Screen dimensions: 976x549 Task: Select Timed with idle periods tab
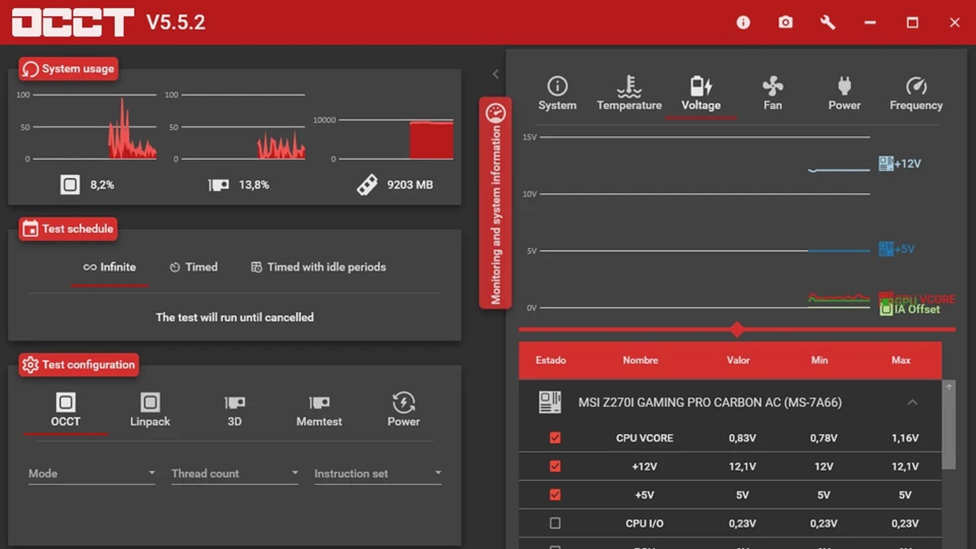319,267
